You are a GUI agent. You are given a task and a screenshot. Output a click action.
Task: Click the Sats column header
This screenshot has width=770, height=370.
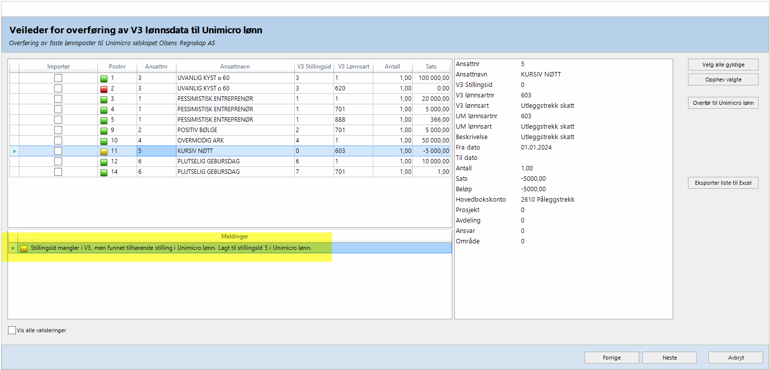(431, 67)
